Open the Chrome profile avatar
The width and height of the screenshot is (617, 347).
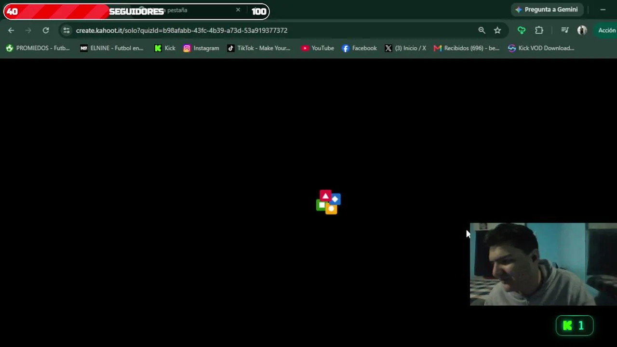pos(582,30)
